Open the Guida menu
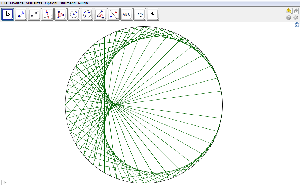 [83, 3]
